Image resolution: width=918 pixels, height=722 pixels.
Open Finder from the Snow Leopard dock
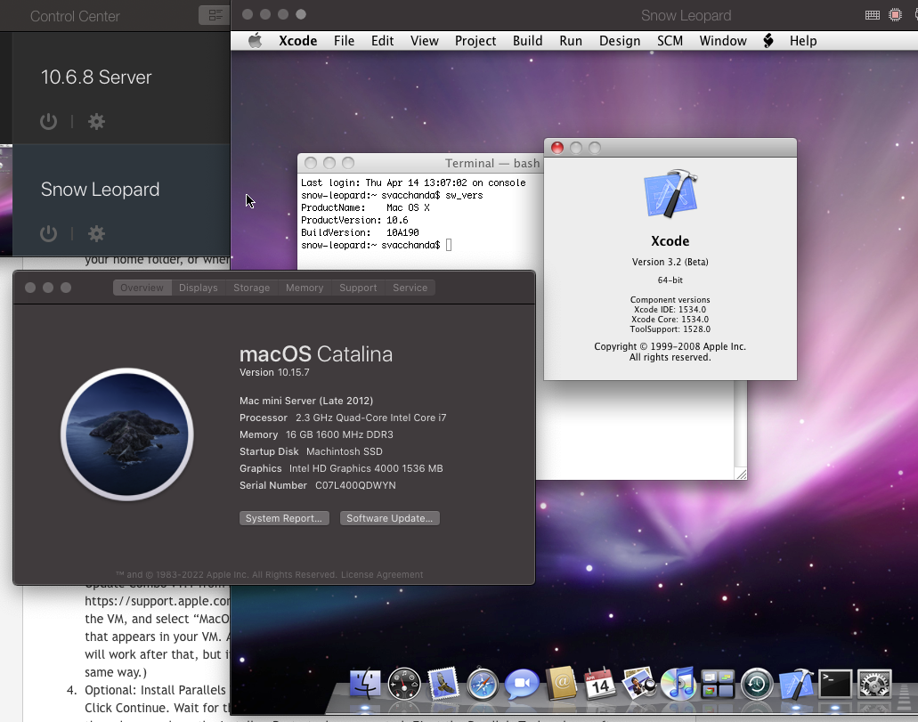point(365,684)
